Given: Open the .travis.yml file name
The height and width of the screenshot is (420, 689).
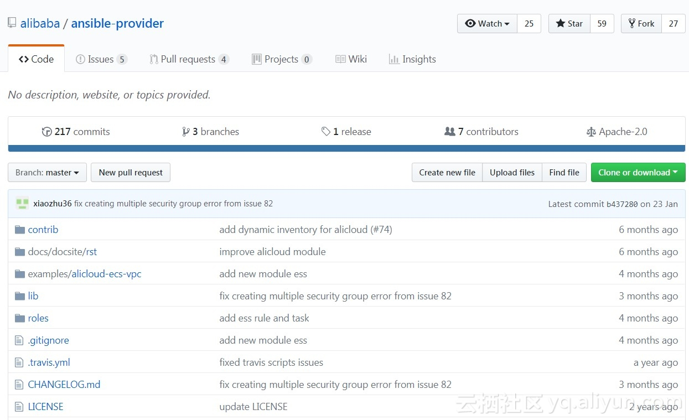Looking at the screenshot, I should (x=49, y=362).
